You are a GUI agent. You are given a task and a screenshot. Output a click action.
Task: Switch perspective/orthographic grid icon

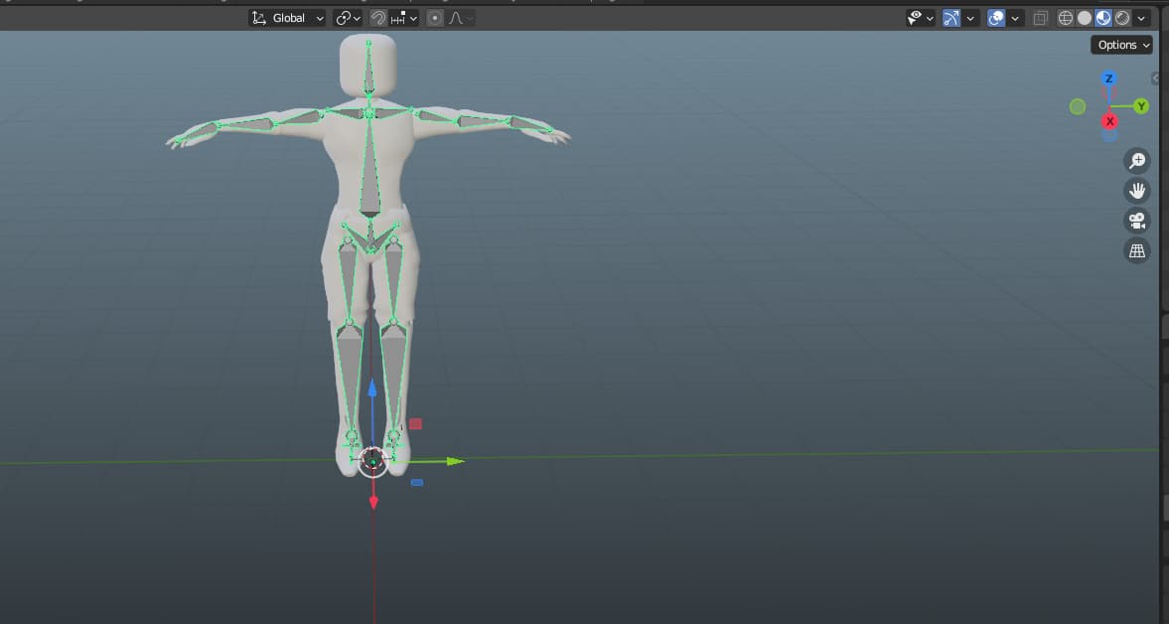coord(1137,251)
